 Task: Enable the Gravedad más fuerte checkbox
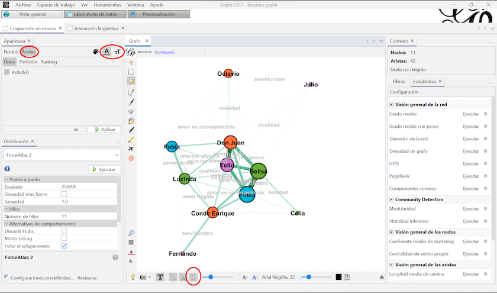tap(64, 194)
